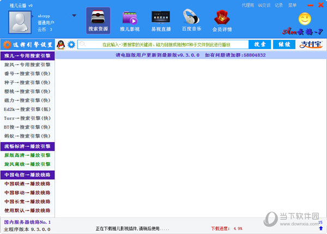The image size is (327, 234).
Task: Select BT搜→搜索引擎(快)
Action: 28,127
